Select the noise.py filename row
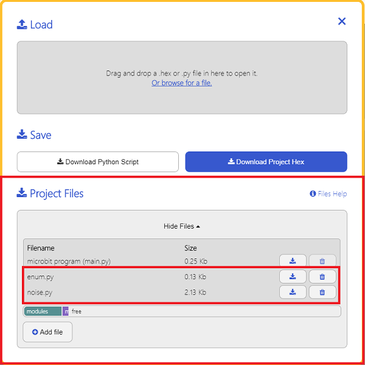 [x=181, y=292]
